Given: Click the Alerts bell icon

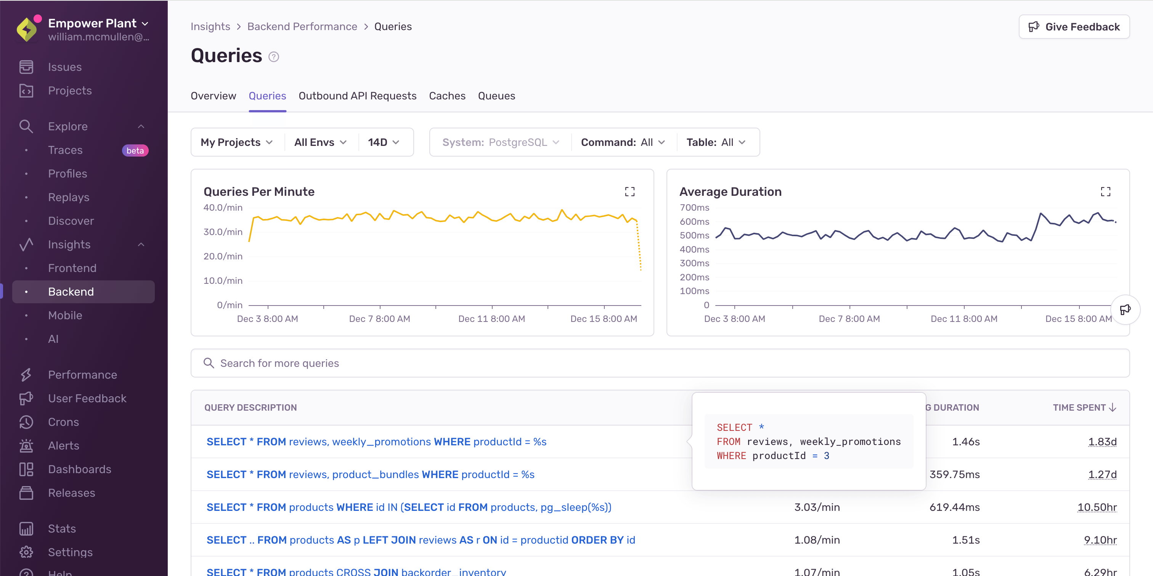Looking at the screenshot, I should click(26, 445).
